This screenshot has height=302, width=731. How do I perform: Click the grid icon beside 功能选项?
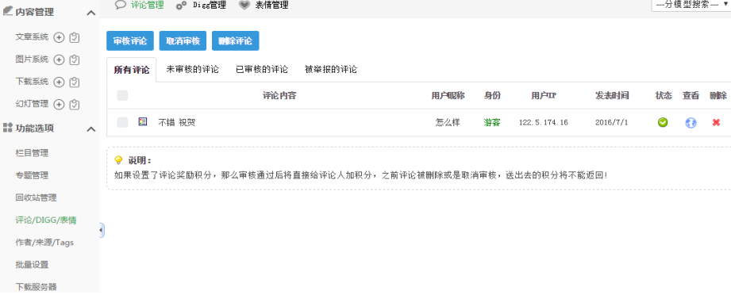click(7, 128)
